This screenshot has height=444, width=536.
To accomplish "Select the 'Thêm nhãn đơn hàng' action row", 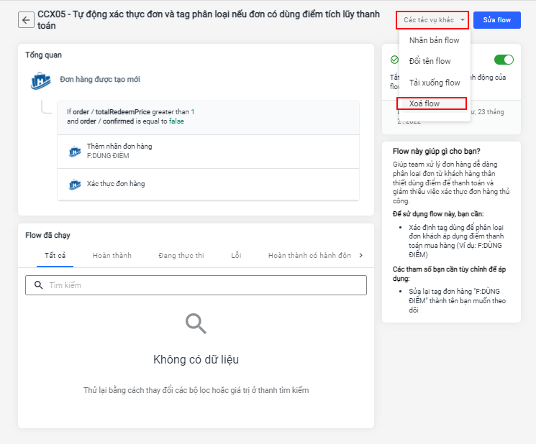I will [x=208, y=152].
